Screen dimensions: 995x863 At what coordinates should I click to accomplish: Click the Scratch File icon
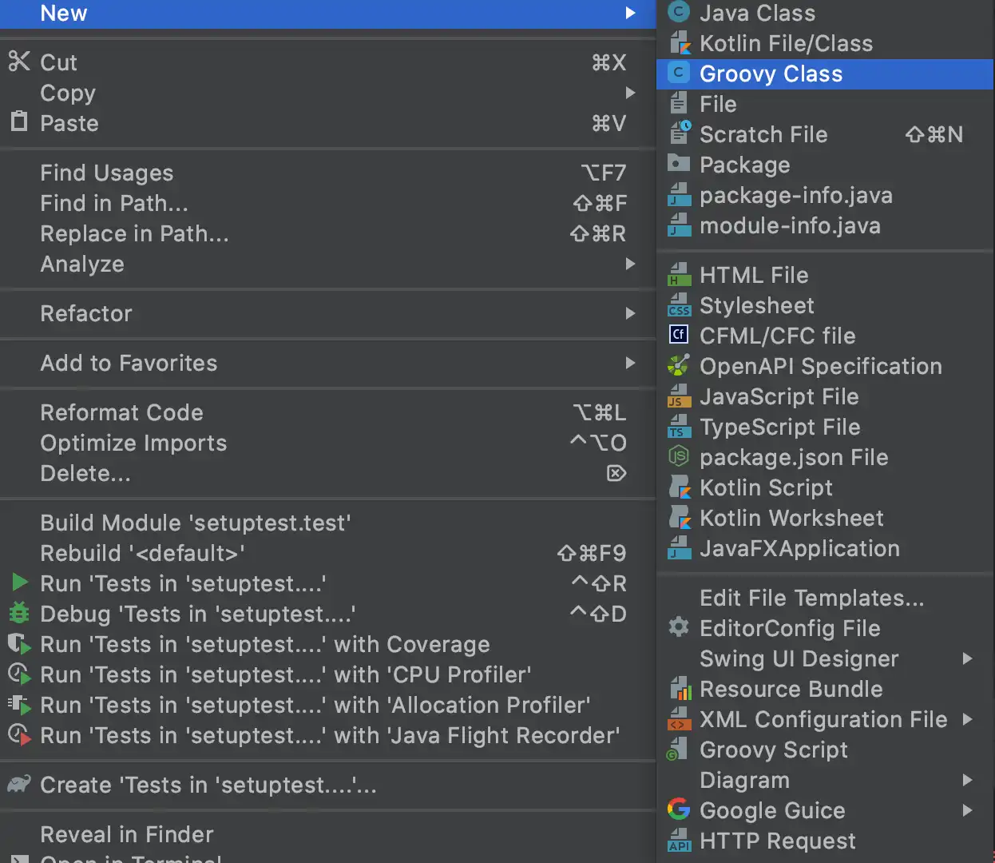680,133
